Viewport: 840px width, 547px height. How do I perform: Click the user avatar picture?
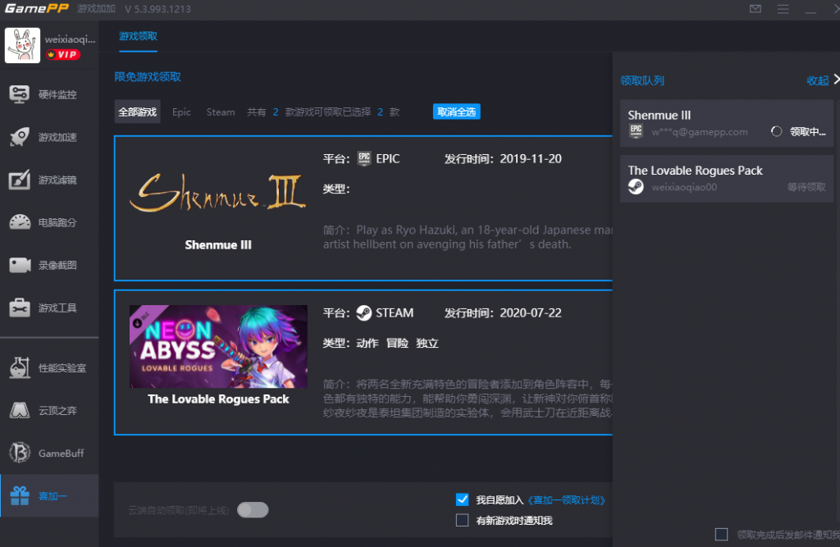click(x=22, y=46)
